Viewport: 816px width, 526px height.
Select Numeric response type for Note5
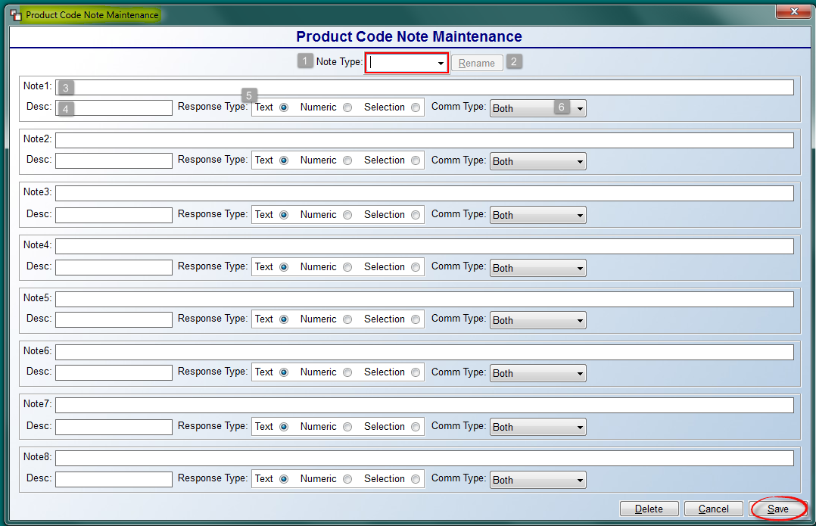tap(347, 319)
